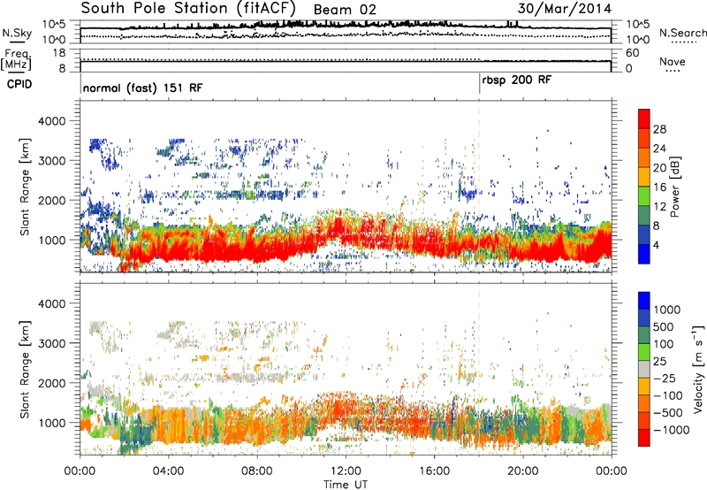Click the left "10^5" noise axis label
The width and height of the screenshot is (707, 490).
click(54, 24)
